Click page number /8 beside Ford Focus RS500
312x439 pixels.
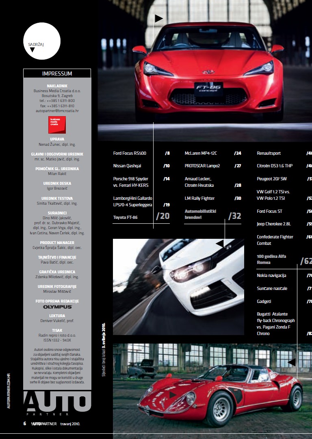pos(167,153)
